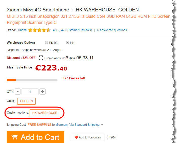Image resolution: width=177 pixels, height=143 pixels.
Task: Add the smartphone to cart
Action: [x=35, y=137]
